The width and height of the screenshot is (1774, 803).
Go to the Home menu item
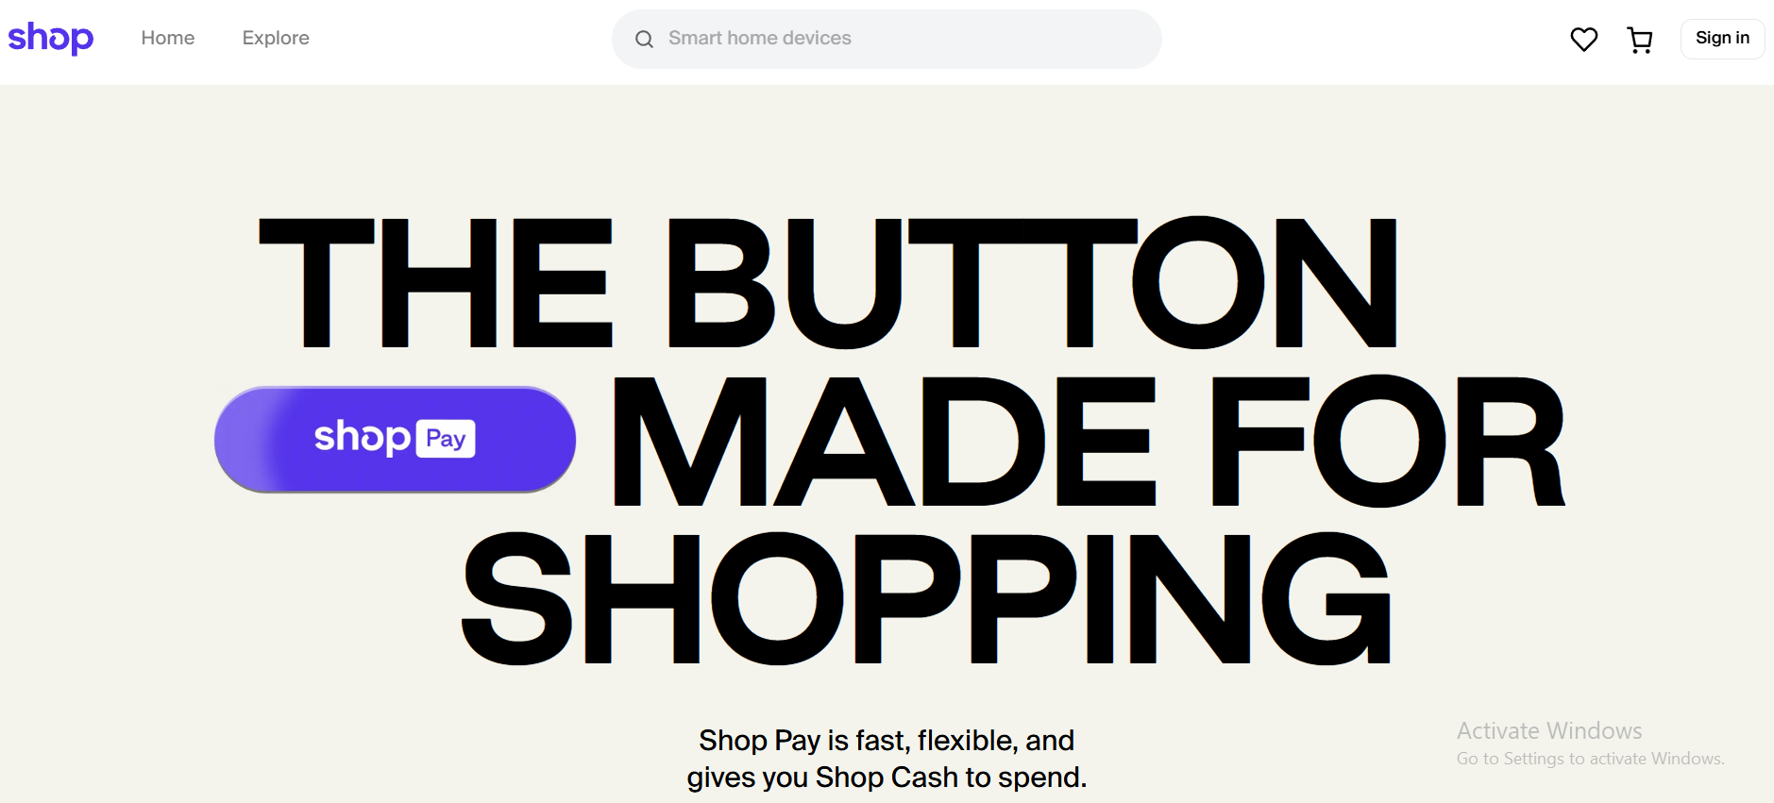coord(168,38)
